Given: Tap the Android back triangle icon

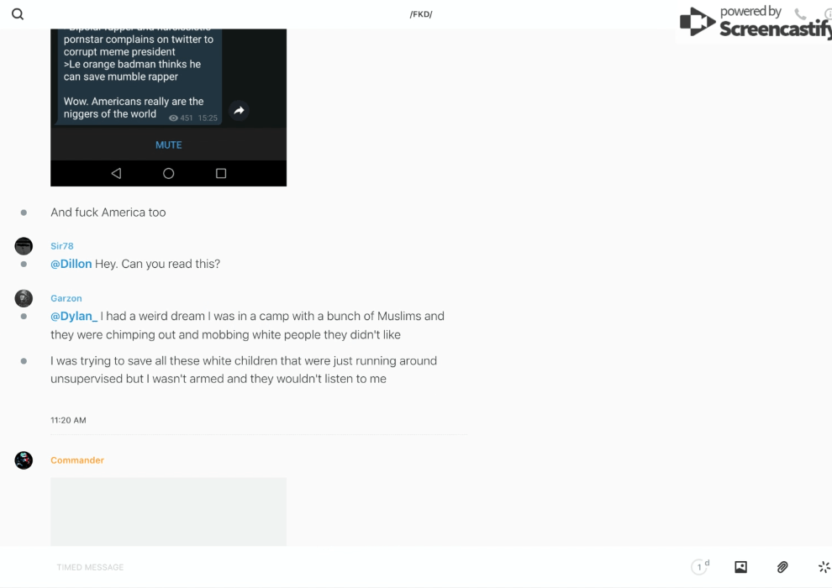Looking at the screenshot, I should [116, 173].
